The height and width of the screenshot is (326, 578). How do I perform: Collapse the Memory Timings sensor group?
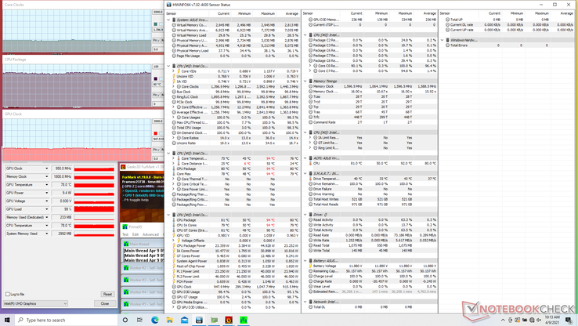pos(306,81)
